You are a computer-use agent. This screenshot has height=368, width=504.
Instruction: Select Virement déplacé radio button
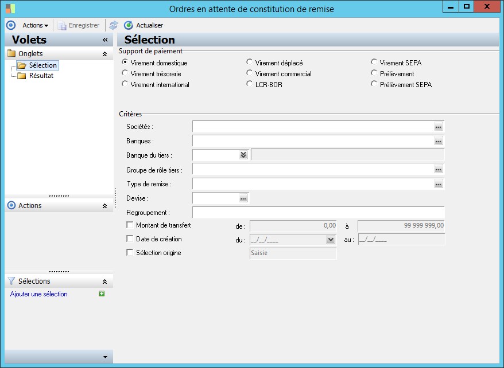coord(249,61)
